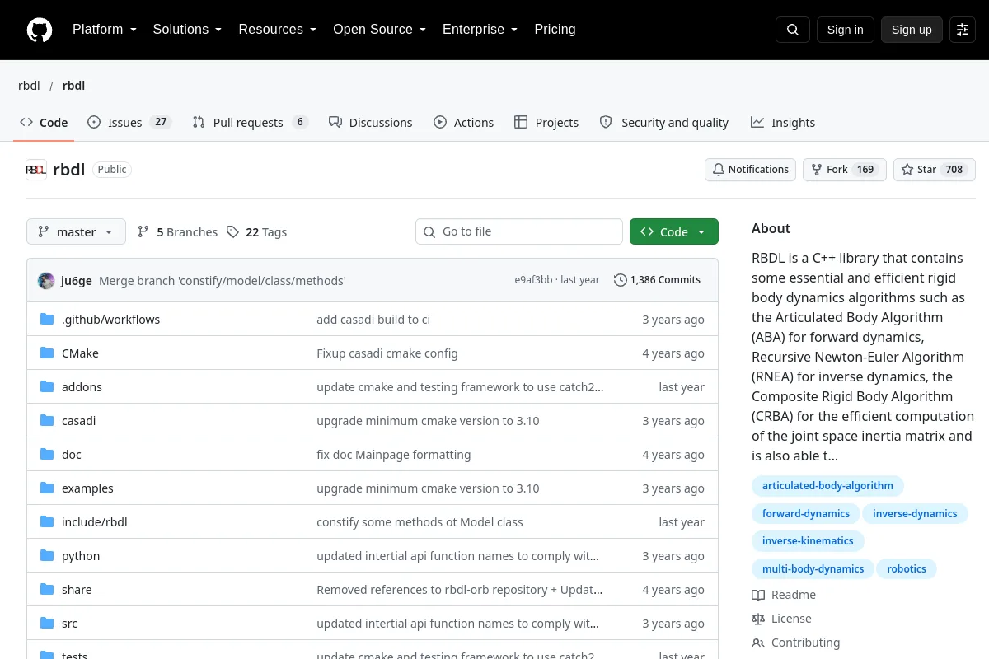Click the Sign up button
Viewport: 989px width, 659px height.
coord(912,30)
